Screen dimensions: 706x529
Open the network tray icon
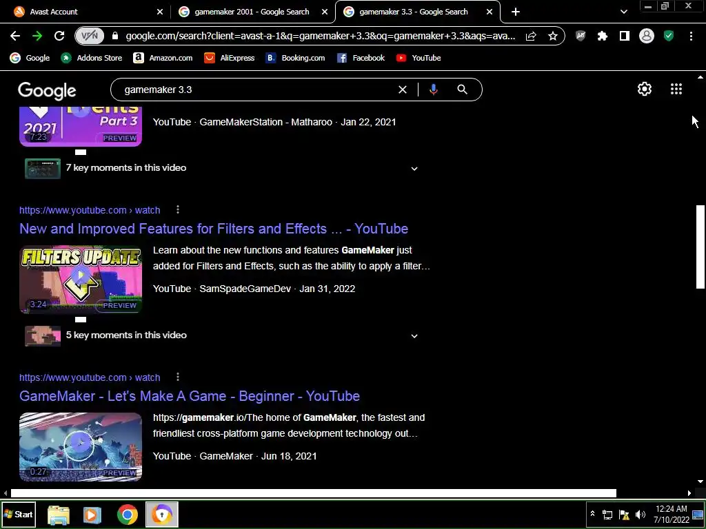[607, 515]
